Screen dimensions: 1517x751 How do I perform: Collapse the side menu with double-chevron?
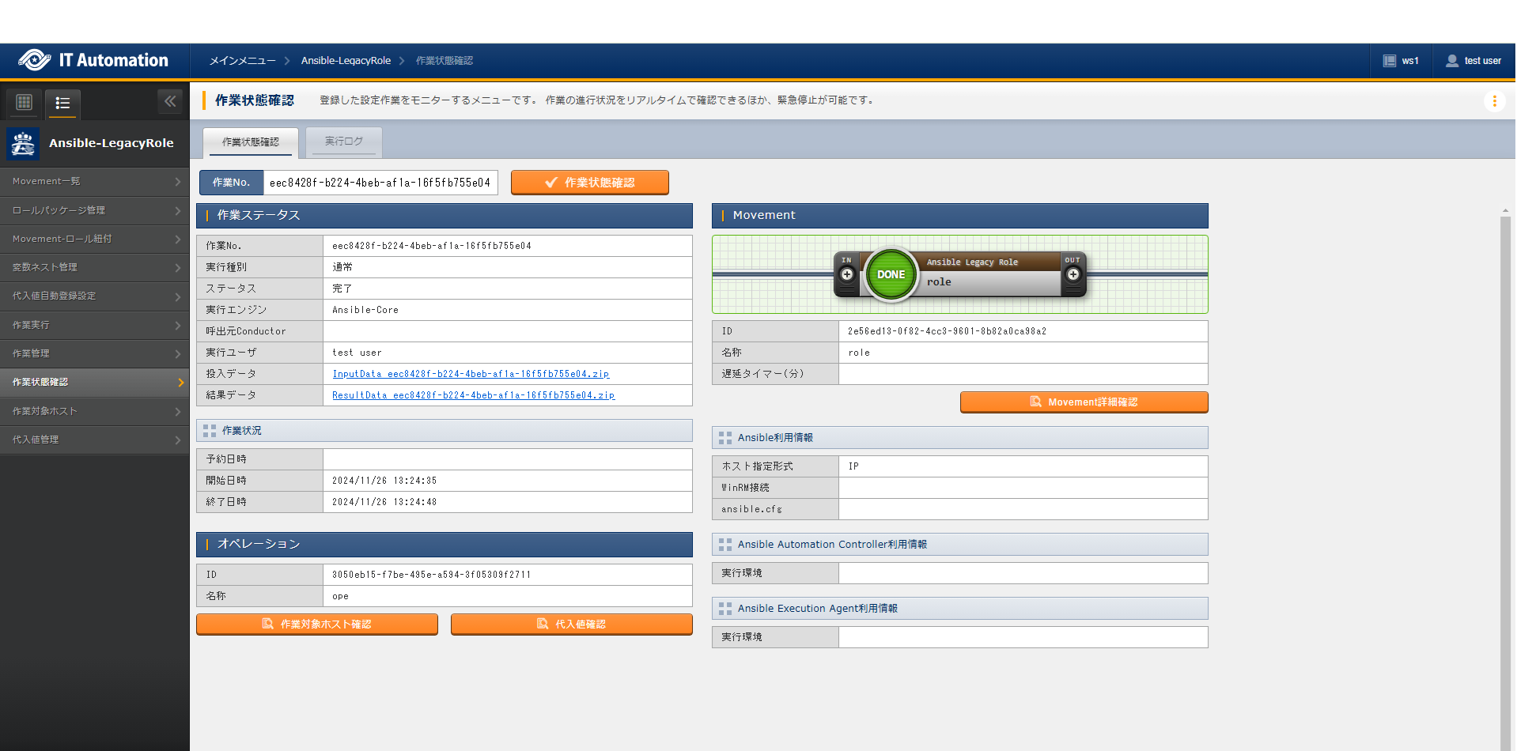(x=169, y=101)
